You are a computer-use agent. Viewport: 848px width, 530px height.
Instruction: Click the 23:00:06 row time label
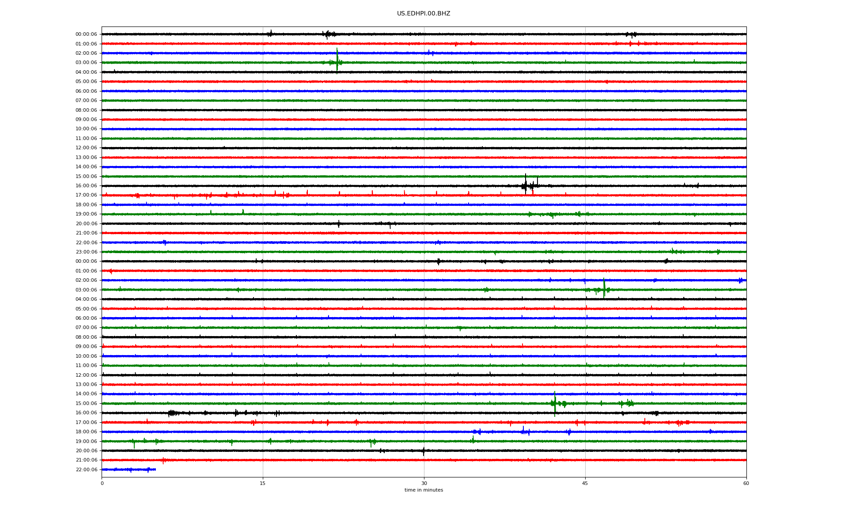[86, 252]
